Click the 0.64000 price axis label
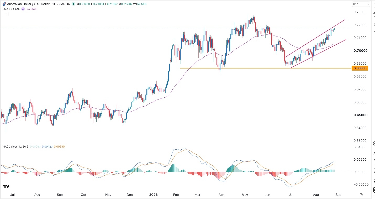This screenshot has width=375, height=199. pyautogui.click(x=360, y=128)
